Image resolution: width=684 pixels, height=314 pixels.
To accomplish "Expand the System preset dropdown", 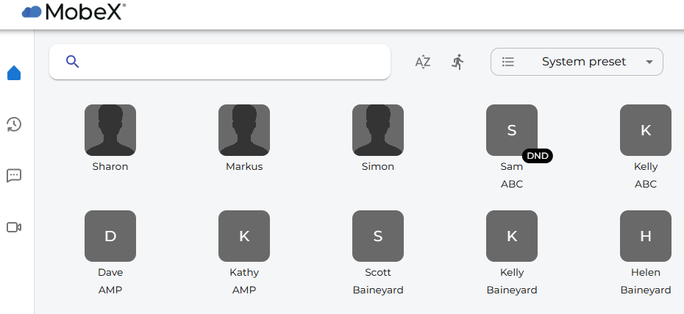I will click(x=577, y=62).
